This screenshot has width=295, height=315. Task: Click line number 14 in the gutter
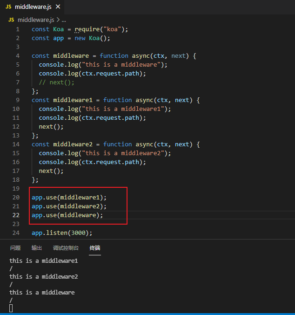coord(16,144)
